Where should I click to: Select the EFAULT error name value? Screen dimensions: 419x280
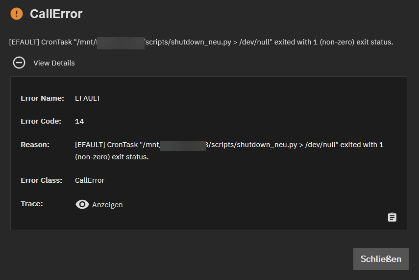point(88,98)
